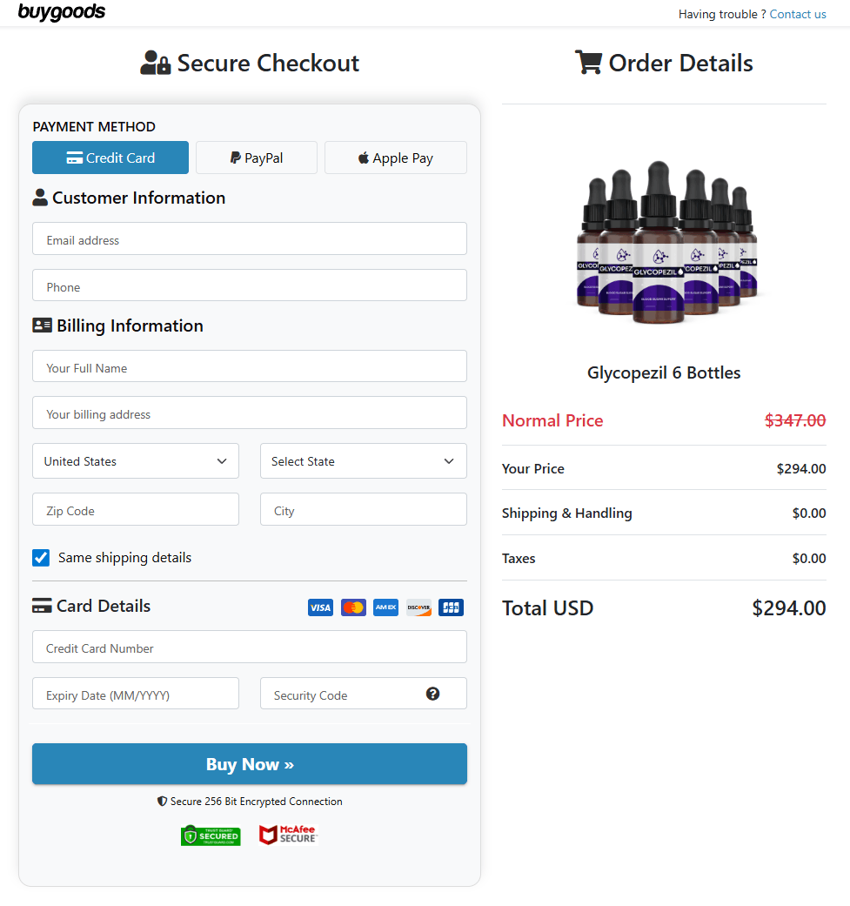Image resolution: width=850 pixels, height=906 pixels.
Task: Click the McAfee Secure badge
Action: pyautogui.click(x=288, y=835)
